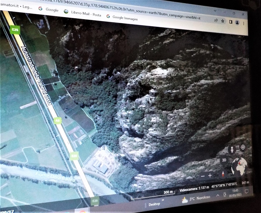The width and height of the screenshot is (261, 213).
Task: Click the Fiume Dora Baltea river label
Action: 55,176
